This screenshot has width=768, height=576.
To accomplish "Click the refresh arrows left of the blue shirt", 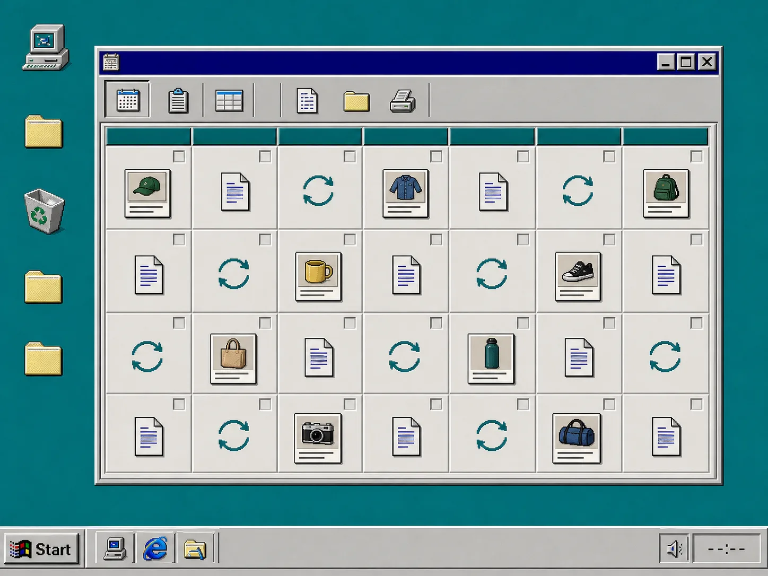I will [x=318, y=191].
